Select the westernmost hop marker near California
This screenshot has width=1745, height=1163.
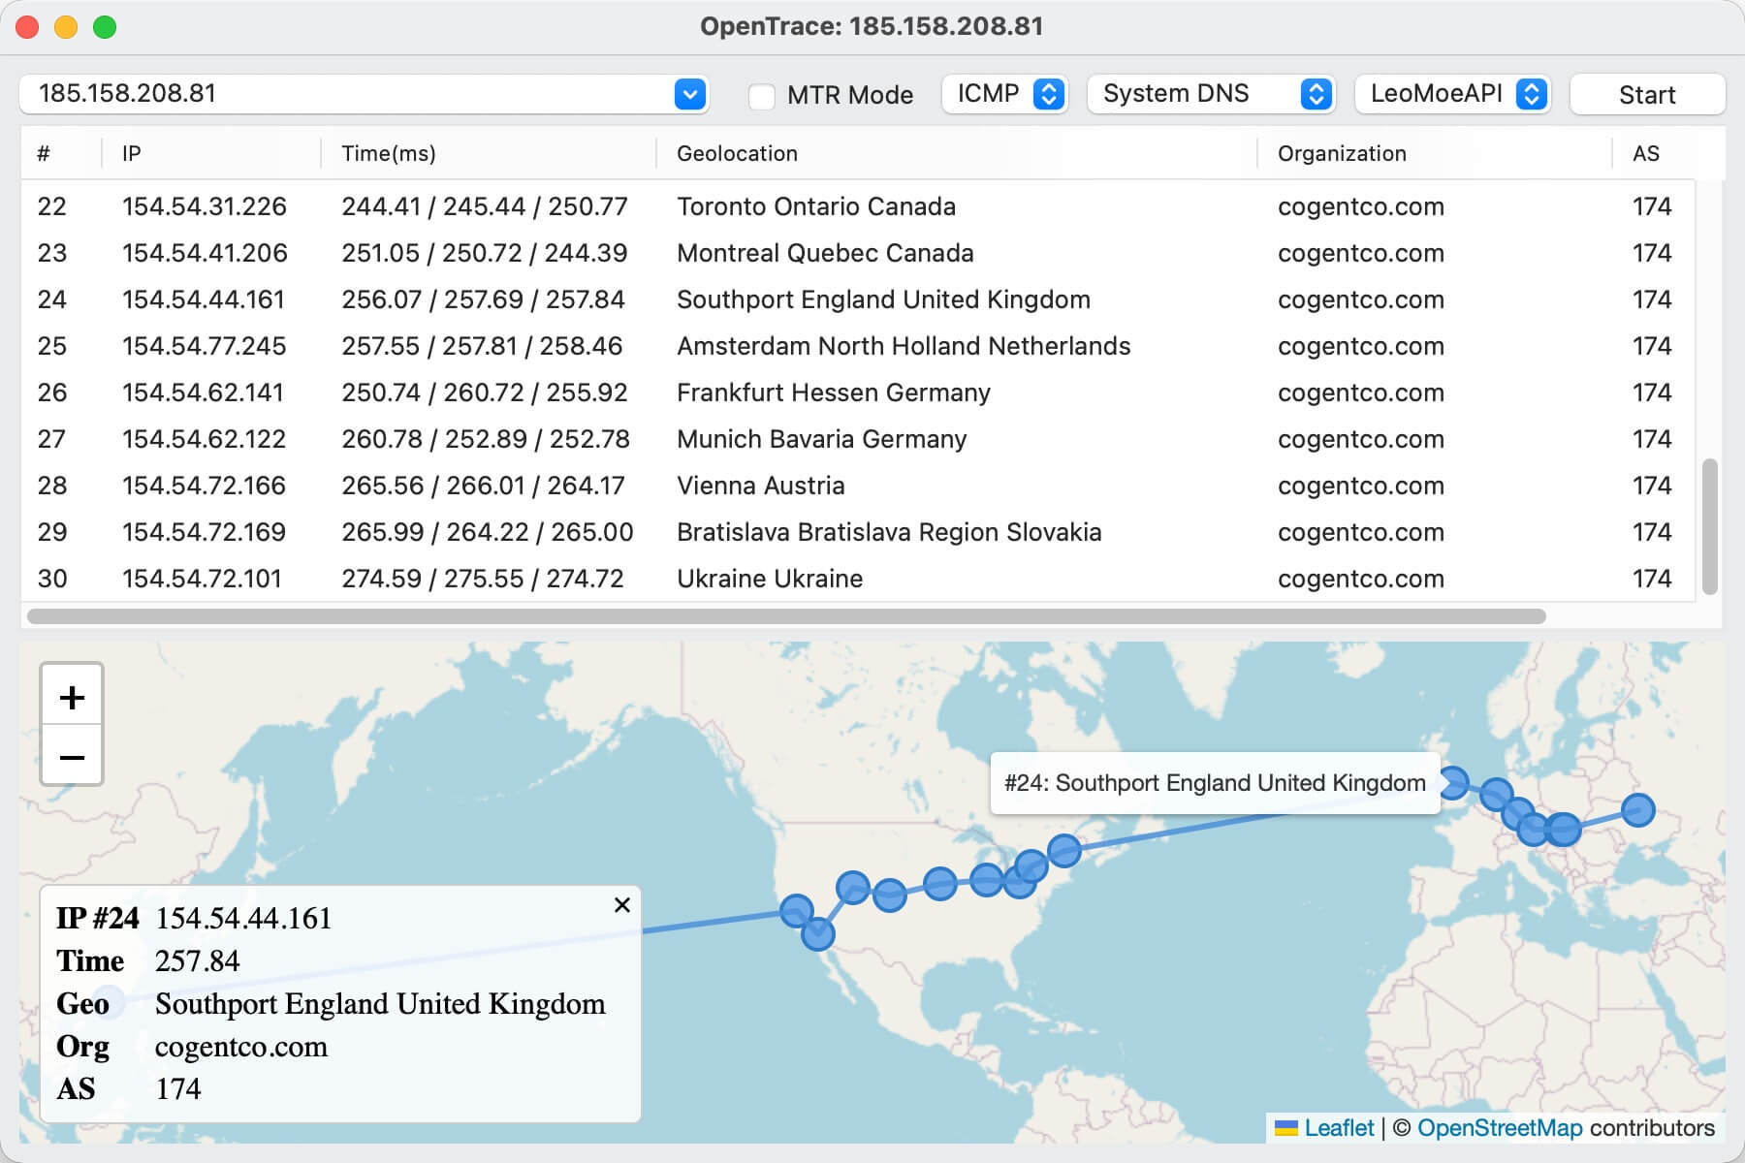(797, 910)
